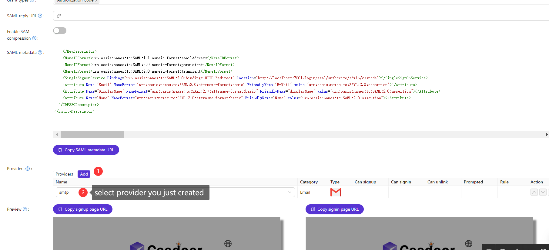Open the smtp provider name dropdown
Viewport: 549px width, 250px height.
(x=290, y=192)
